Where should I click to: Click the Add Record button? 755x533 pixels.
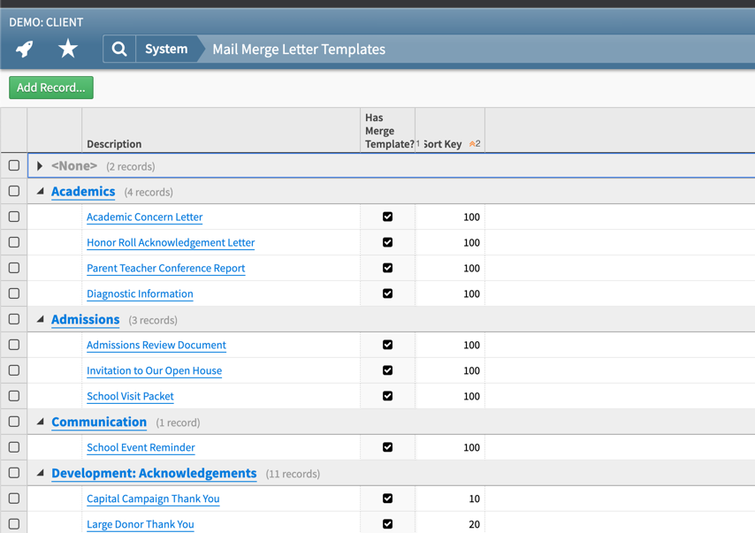[x=51, y=88]
